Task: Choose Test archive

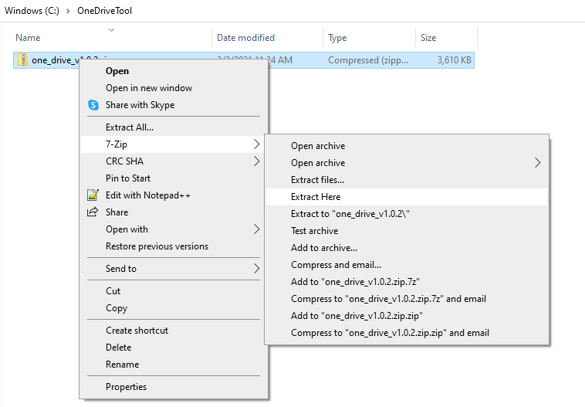Action: [407, 231]
